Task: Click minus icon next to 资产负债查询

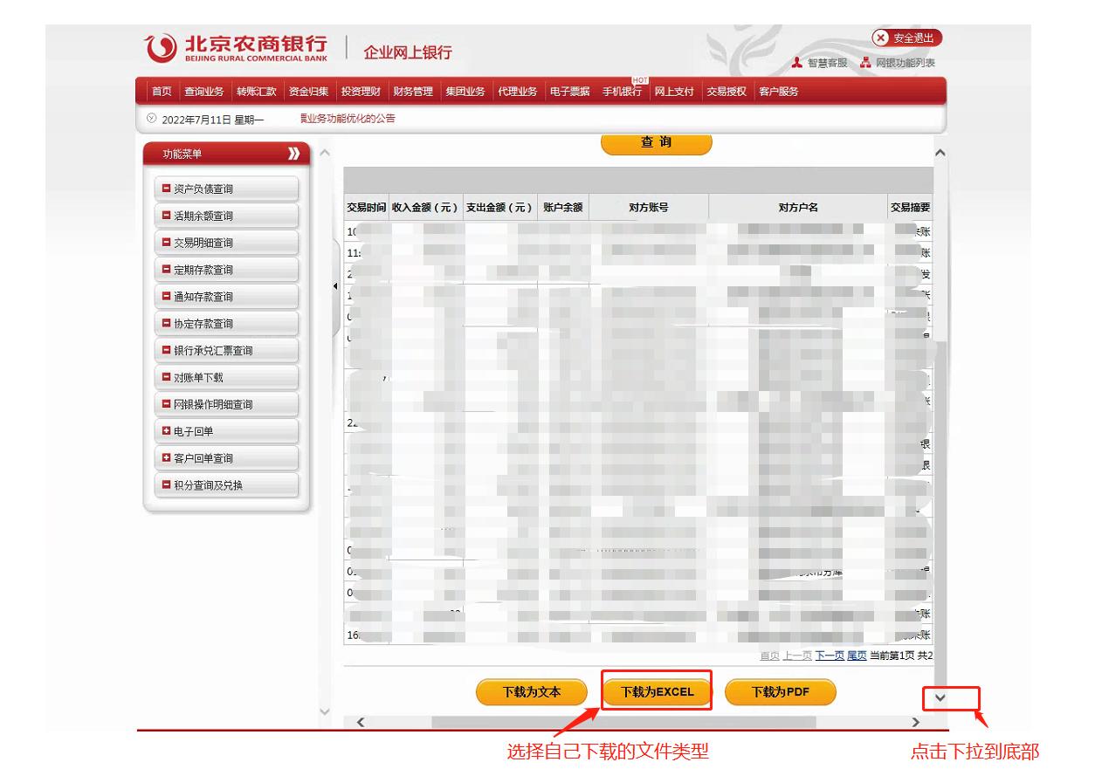Action: coord(165,189)
